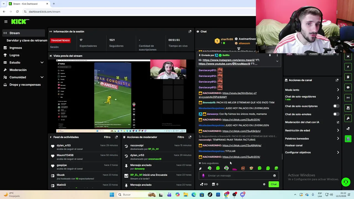Viewport: 354px width, 199px height.
Task: Open Servidor y clave de retransmisión
Action: click(27, 40)
